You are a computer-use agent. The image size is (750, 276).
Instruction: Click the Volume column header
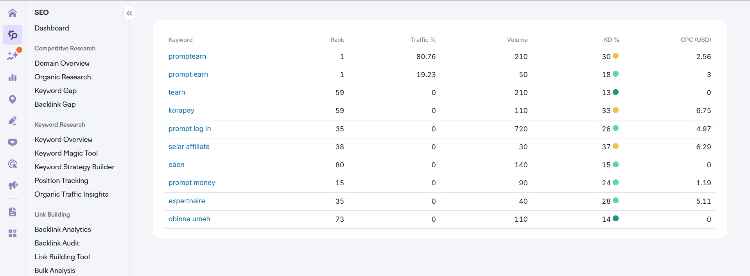click(517, 40)
